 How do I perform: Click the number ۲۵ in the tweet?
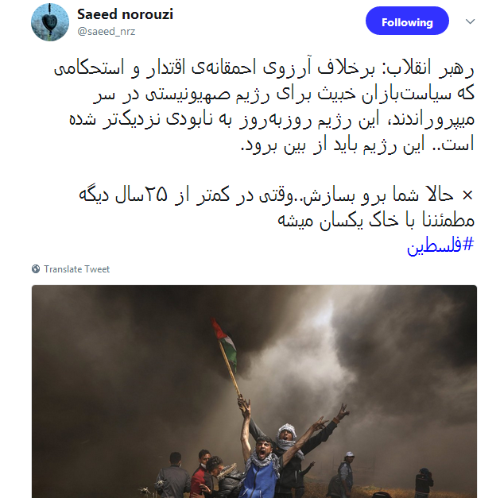point(157,195)
